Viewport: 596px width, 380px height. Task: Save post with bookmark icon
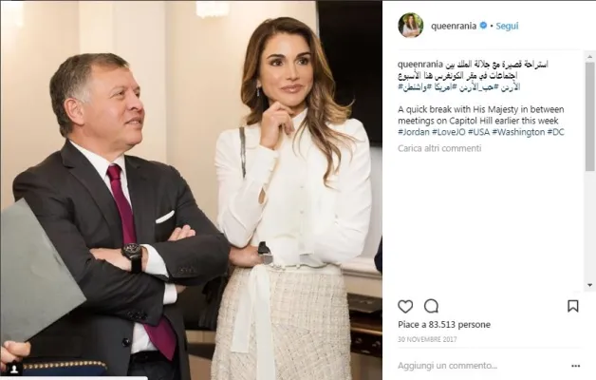coord(573,306)
